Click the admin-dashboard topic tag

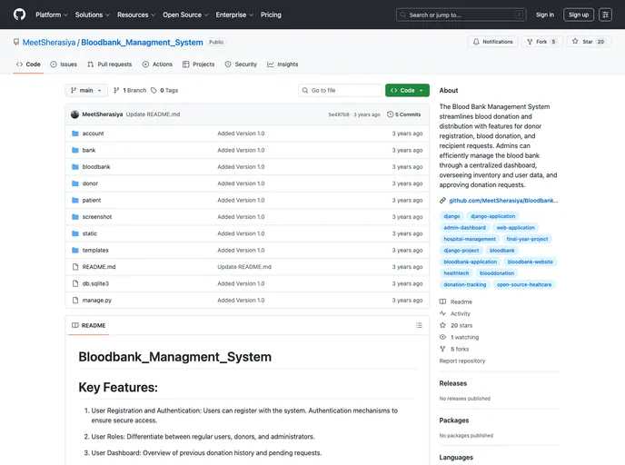click(x=465, y=228)
